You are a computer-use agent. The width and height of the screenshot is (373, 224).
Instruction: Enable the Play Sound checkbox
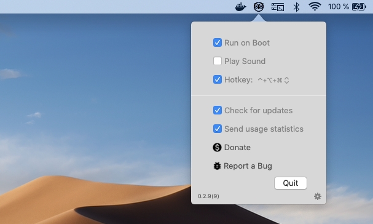tap(218, 61)
